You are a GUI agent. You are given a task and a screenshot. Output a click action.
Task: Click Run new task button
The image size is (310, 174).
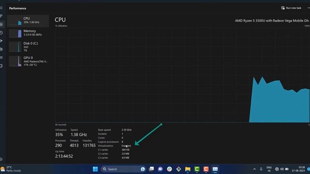click(291, 8)
